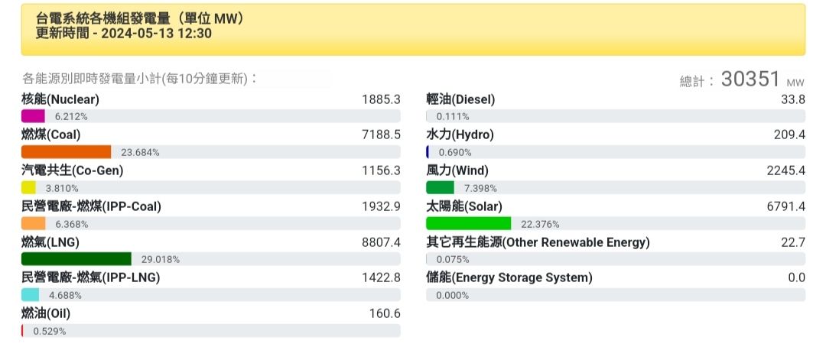The image size is (826, 360).
Task: Click the LNG value 8807.4
Action: tap(381, 242)
